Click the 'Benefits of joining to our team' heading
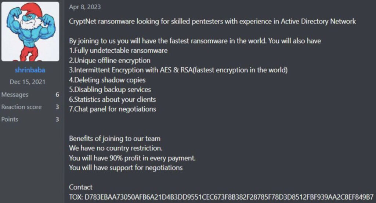The height and width of the screenshot is (203, 376). pos(115,139)
